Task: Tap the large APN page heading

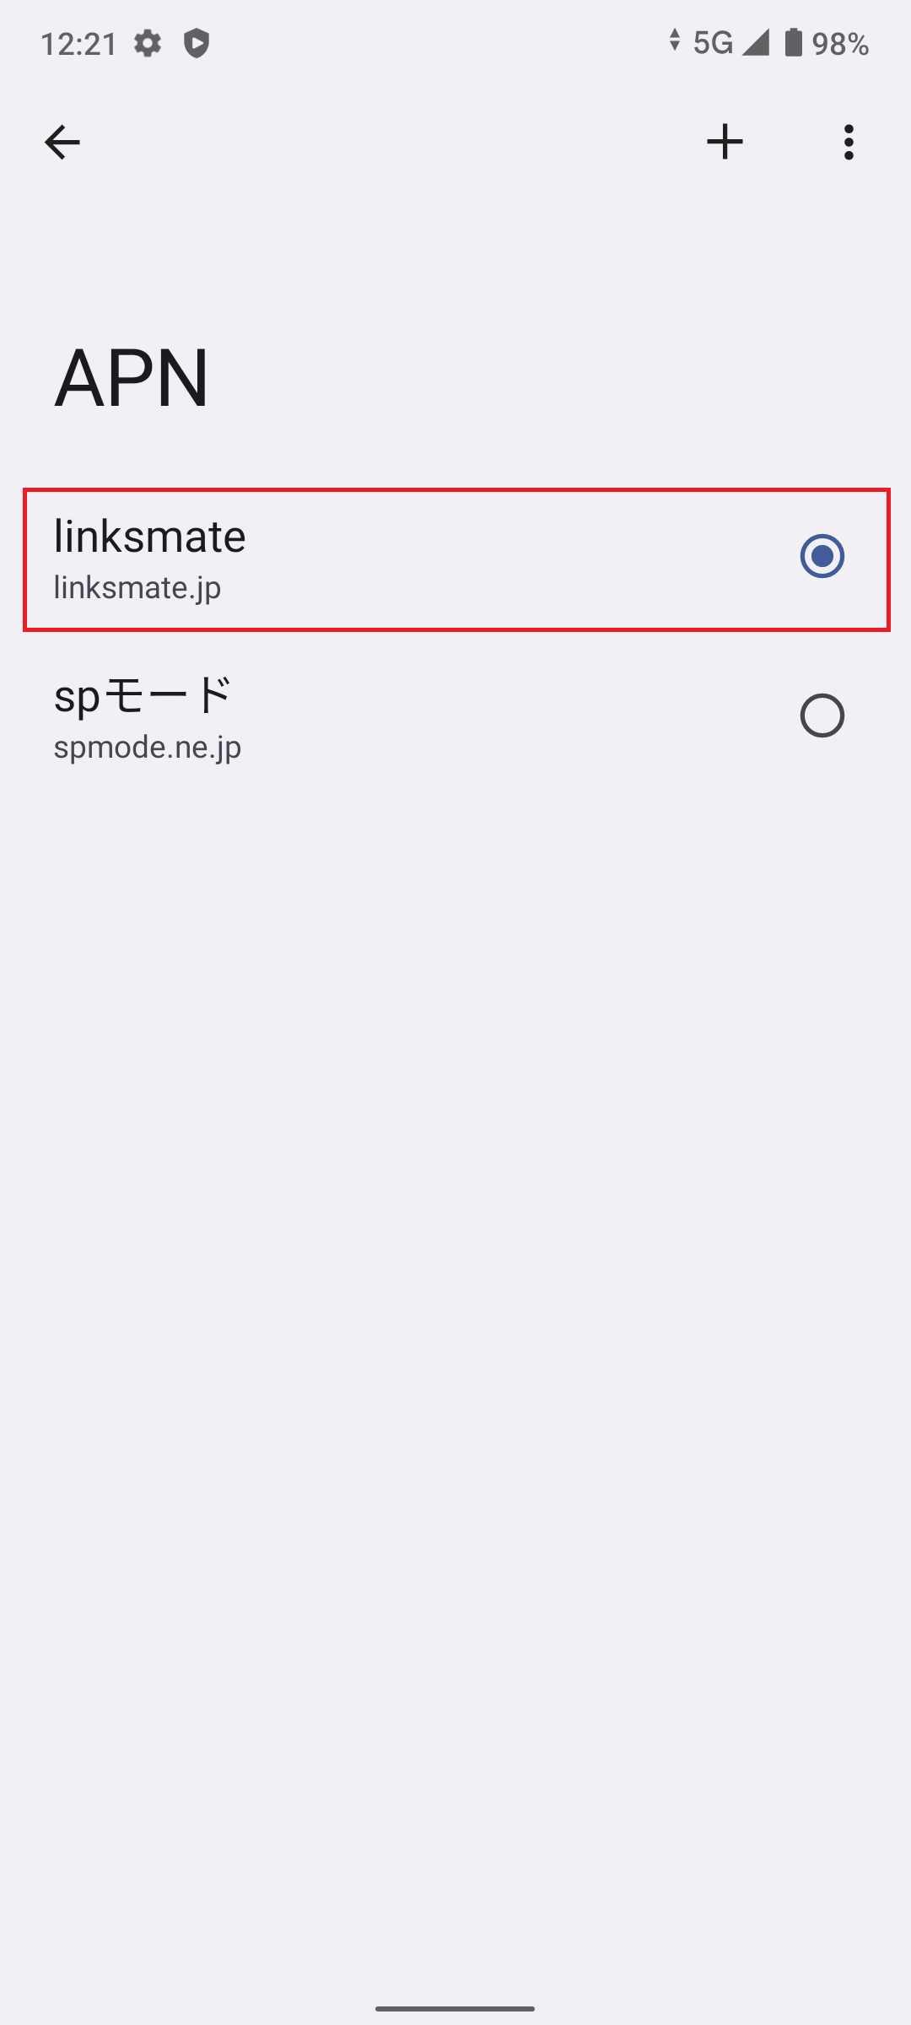Action: tap(132, 377)
